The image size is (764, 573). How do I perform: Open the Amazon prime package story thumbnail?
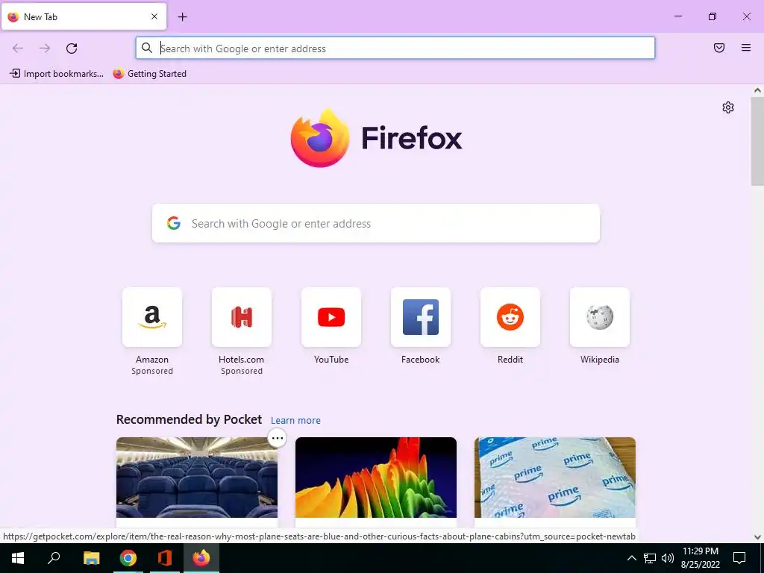click(555, 477)
